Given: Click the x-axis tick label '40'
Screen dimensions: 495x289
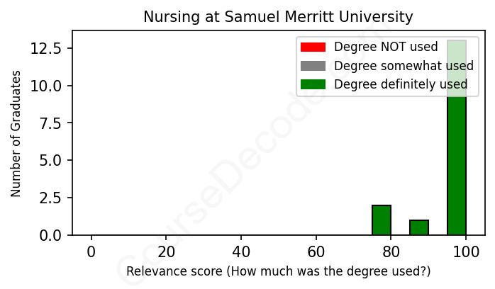Looking at the screenshot, I should [241, 252].
